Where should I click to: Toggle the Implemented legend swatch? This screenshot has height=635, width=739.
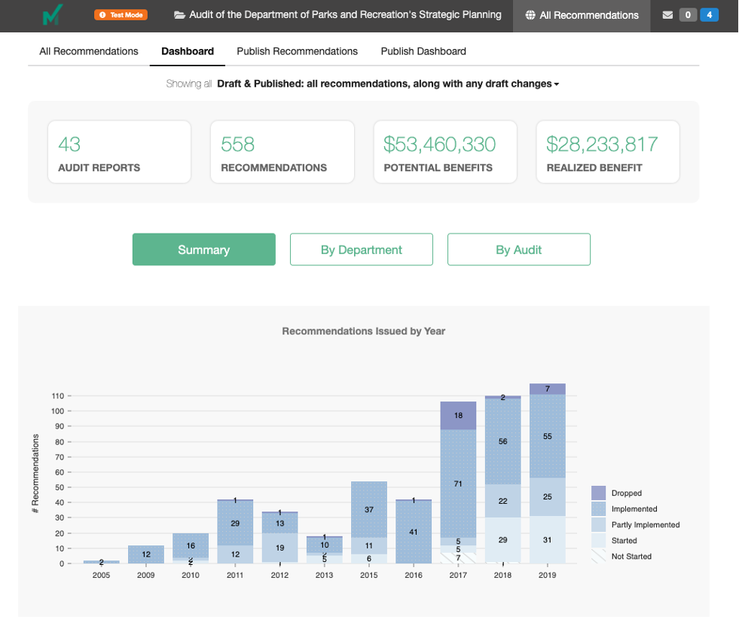coord(599,509)
